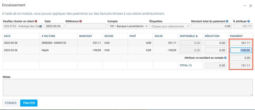The width and height of the screenshot is (255, 110).
Task: Select the 'Dépôt' cell in the table
Action: pos(45,50)
